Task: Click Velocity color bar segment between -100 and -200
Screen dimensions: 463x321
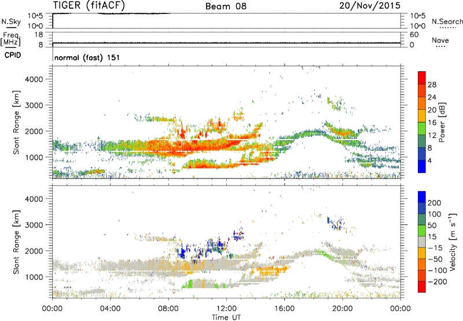Action: tap(422, 276)
